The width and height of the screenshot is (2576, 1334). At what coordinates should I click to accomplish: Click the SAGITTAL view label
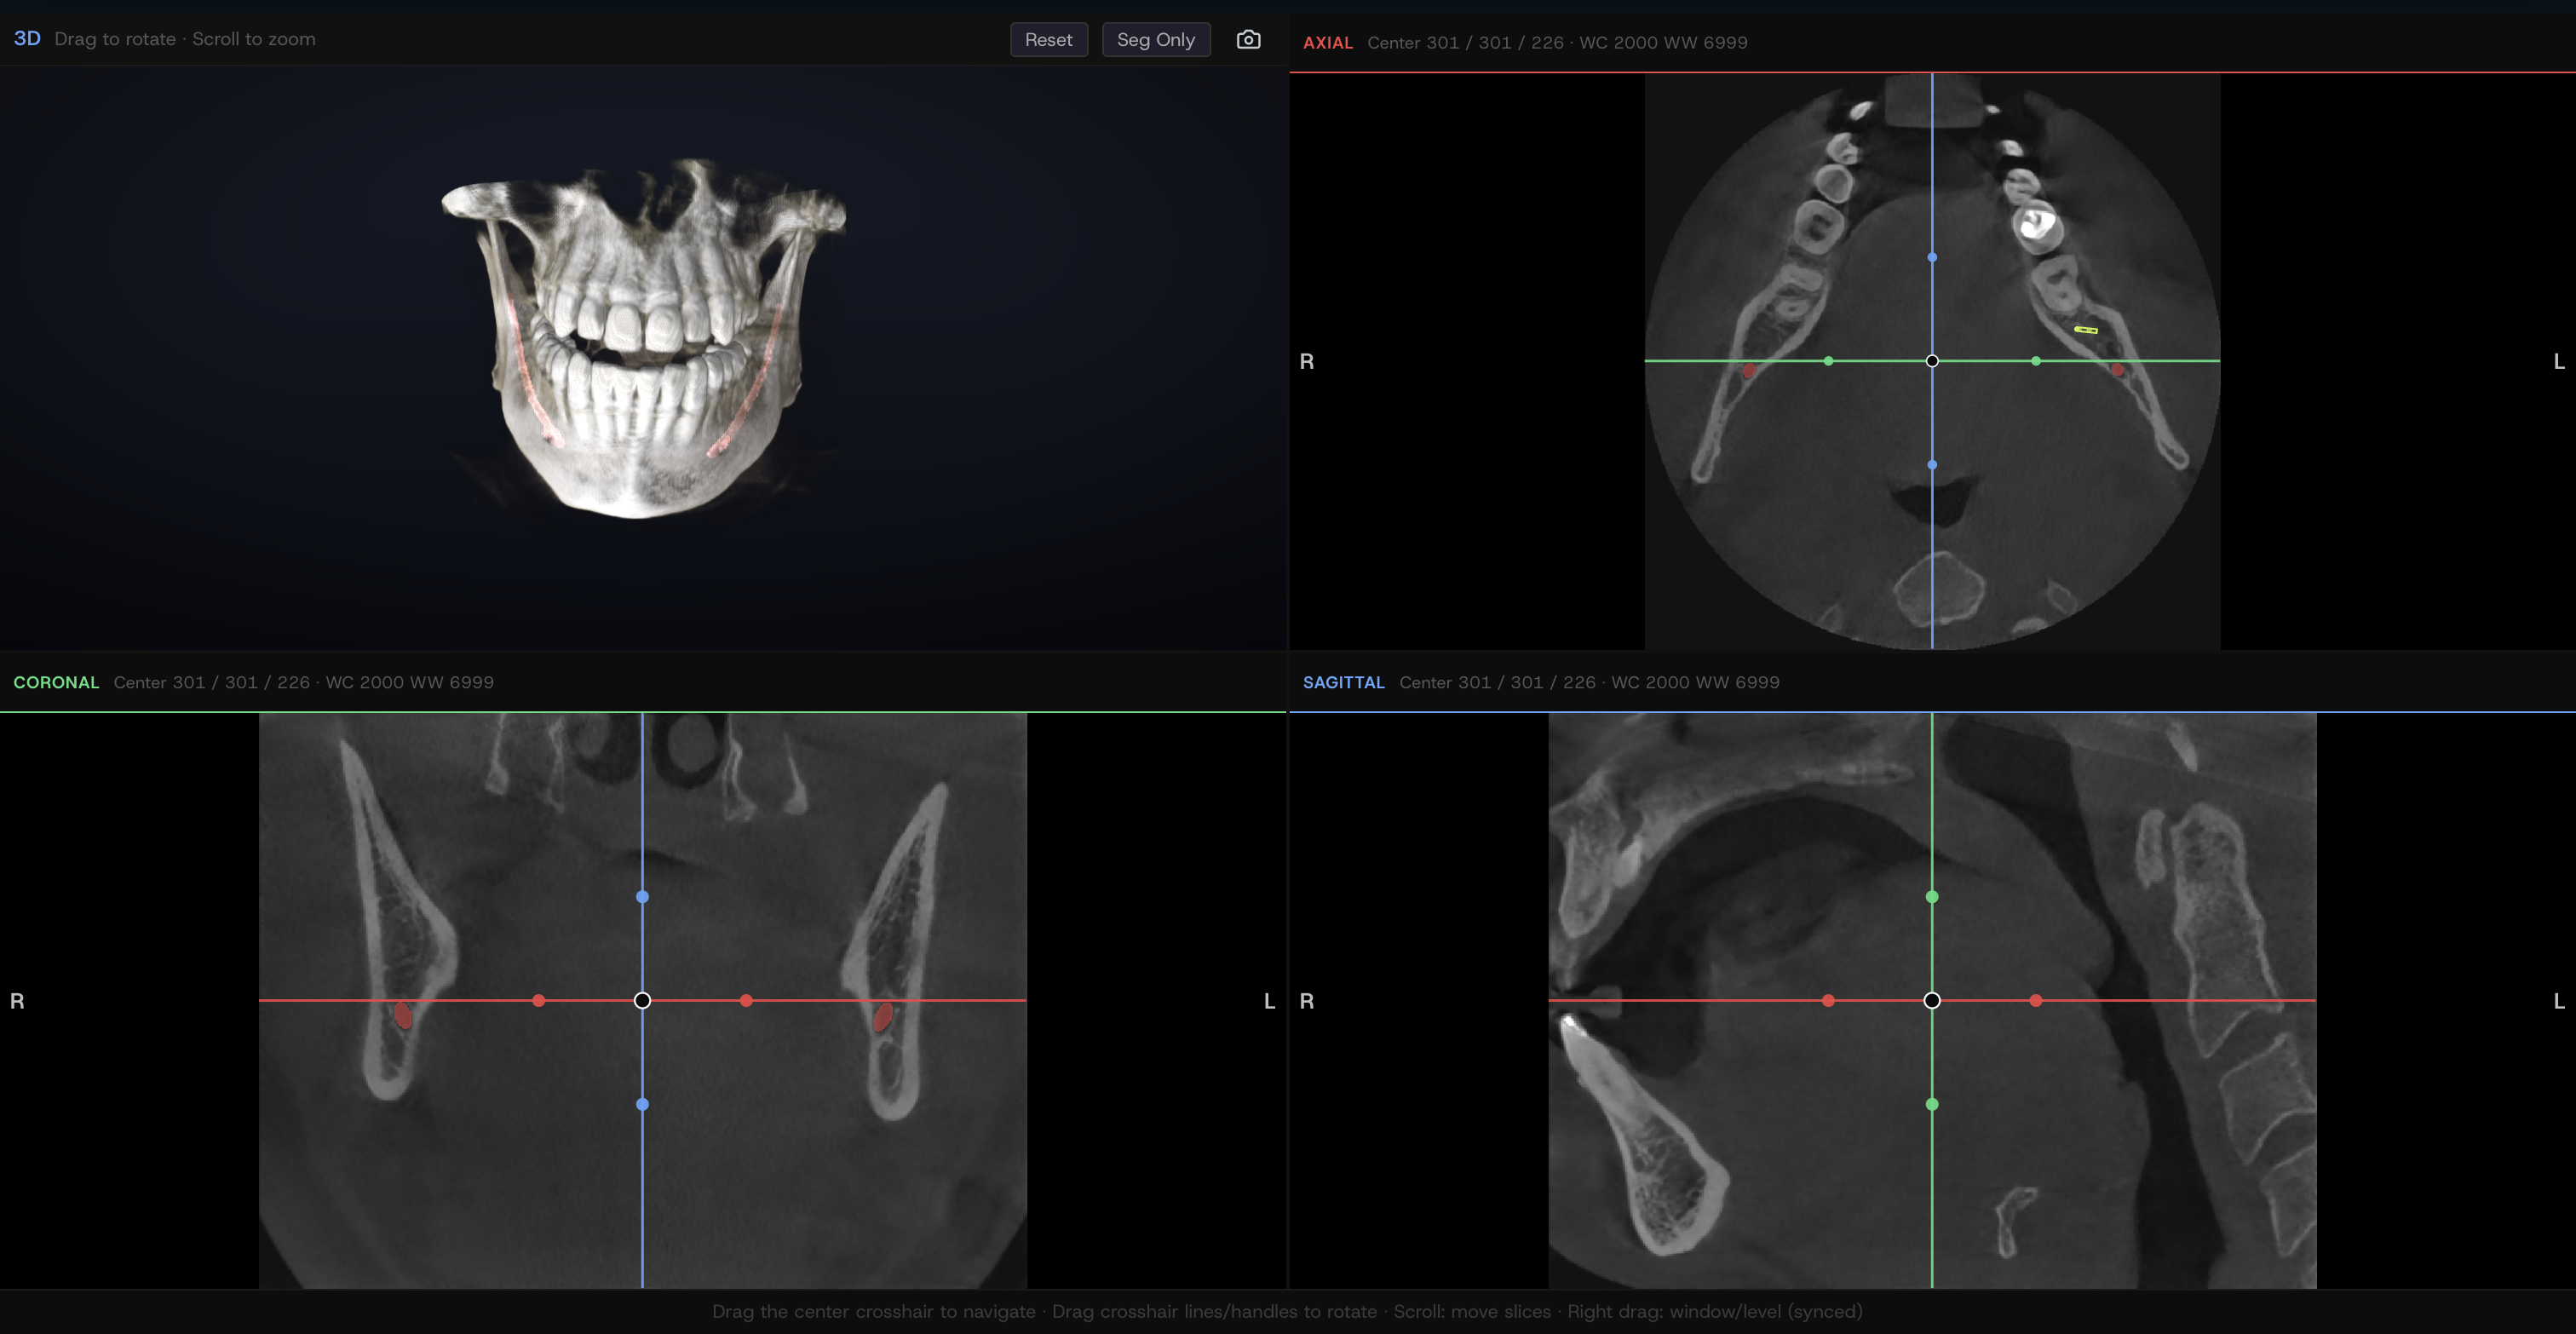(1343, 682)
